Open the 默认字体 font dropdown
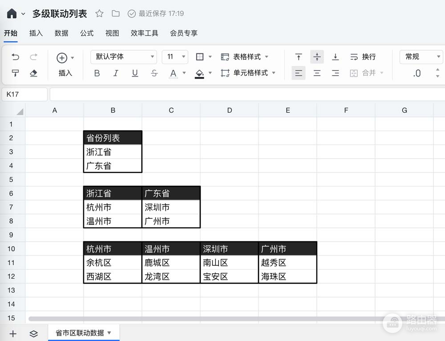Viewport: 445px width, 341px height. (x=123, y=57)
